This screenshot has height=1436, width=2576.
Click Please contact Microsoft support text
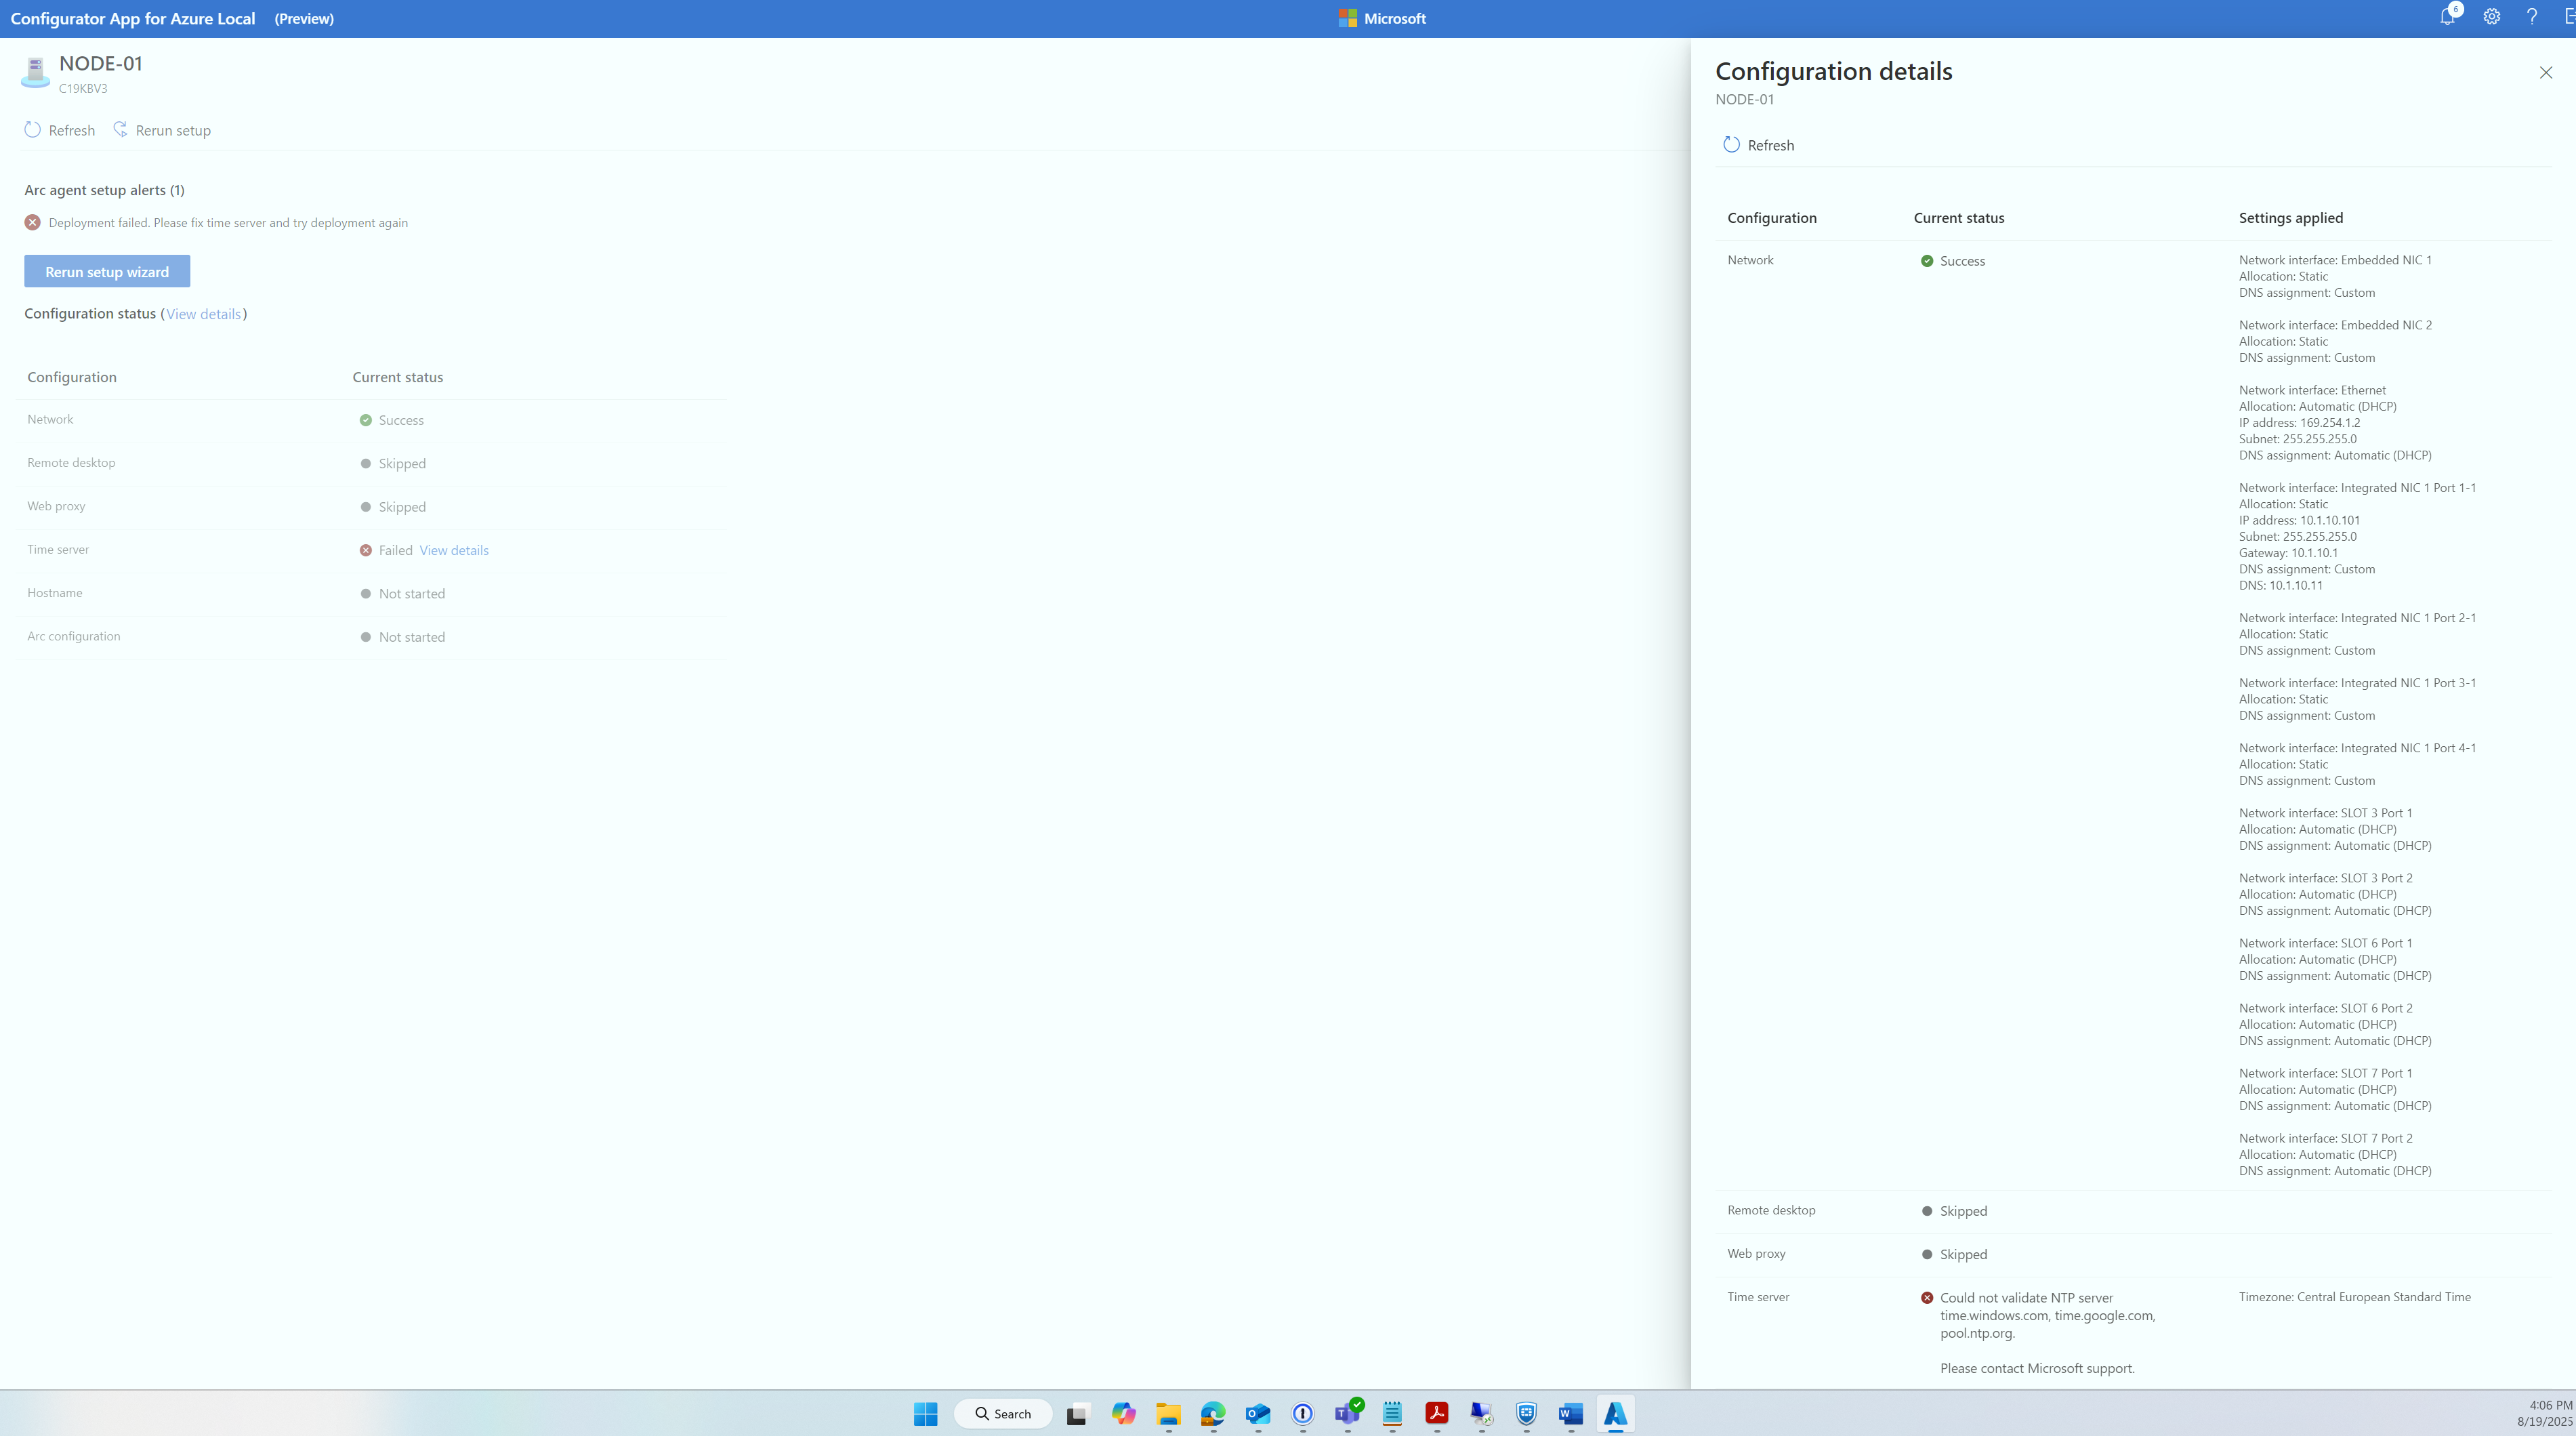2037,1368
